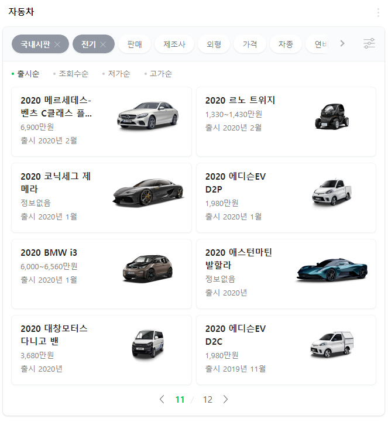Click current page number 11
Image resolution: width=388 pixels, height=422 pixels.
pyautogui.click(x=180, y=400)
